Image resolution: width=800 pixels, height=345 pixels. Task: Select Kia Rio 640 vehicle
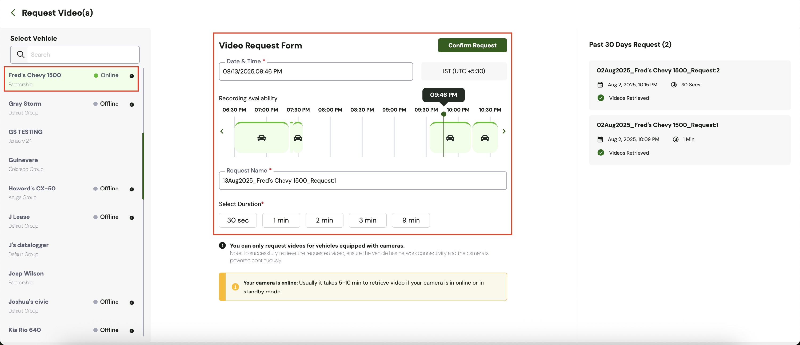pyautogui.click(x=71, y=332)
